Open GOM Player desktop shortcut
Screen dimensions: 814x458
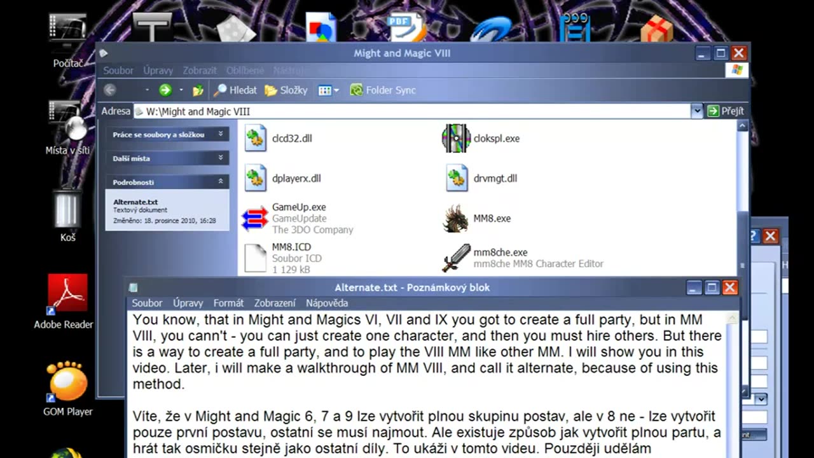pyautogui.click(x=68, y=389)
